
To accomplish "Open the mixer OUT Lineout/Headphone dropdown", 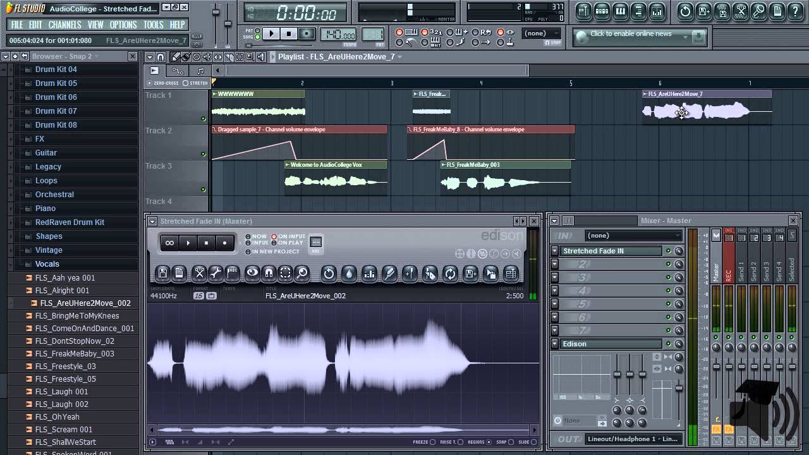I will coord(634,439).
